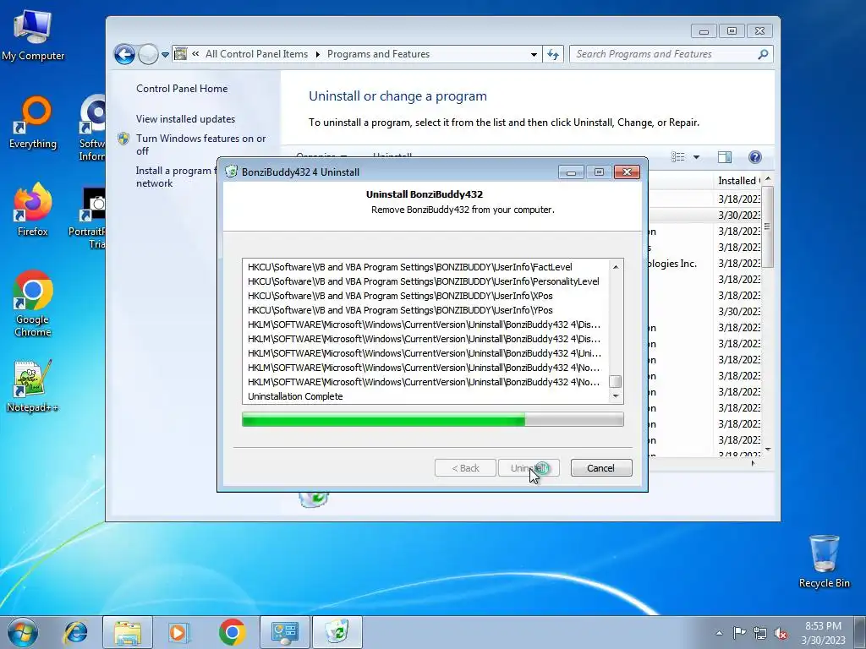Click the uninstall log scroll-up arrow
This screenshot has height=649, width=866.
616,267
